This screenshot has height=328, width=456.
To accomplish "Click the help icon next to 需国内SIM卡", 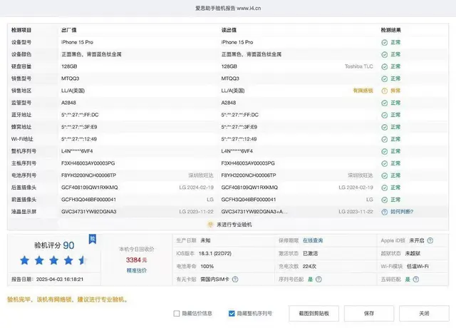I will [x=235, y=280].
